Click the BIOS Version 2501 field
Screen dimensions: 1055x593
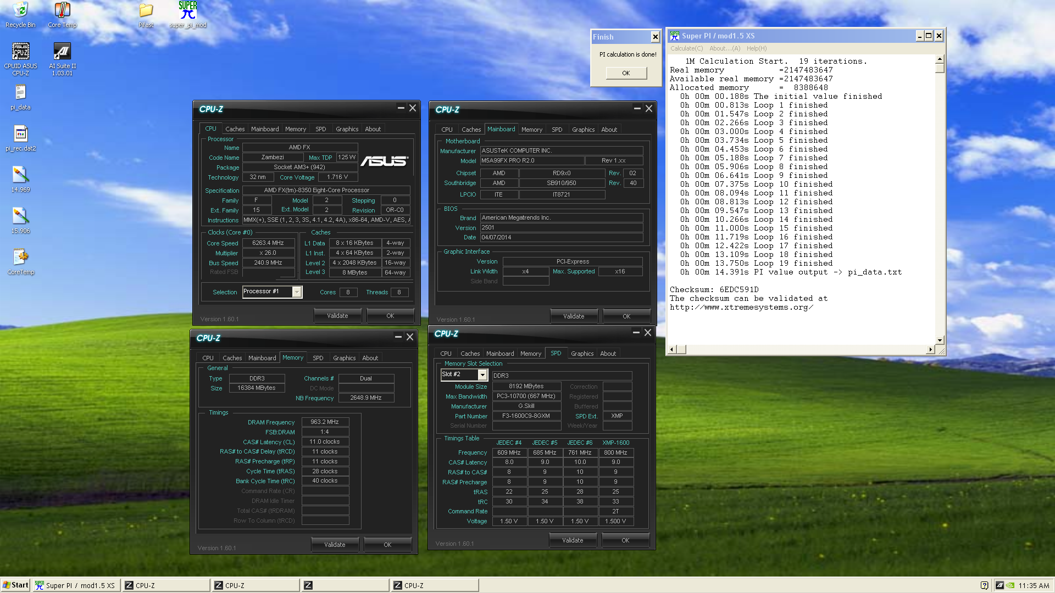pyautogui.click(x=561, y=227)
